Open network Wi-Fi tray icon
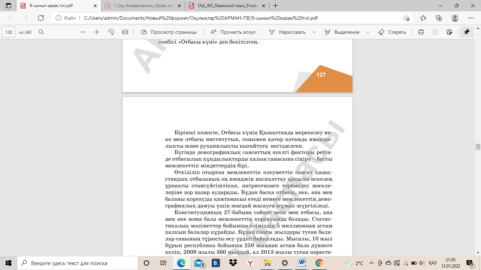The height and width of the screenshot is (270, 481). (x=406, y=263)
